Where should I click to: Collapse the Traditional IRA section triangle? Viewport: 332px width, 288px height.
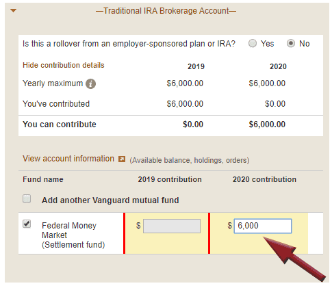coord(14,11)
